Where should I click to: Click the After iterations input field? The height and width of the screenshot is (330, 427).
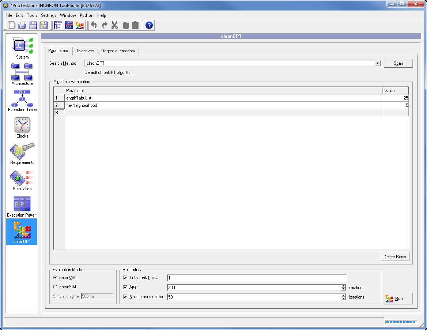click(x=254, y=287)
